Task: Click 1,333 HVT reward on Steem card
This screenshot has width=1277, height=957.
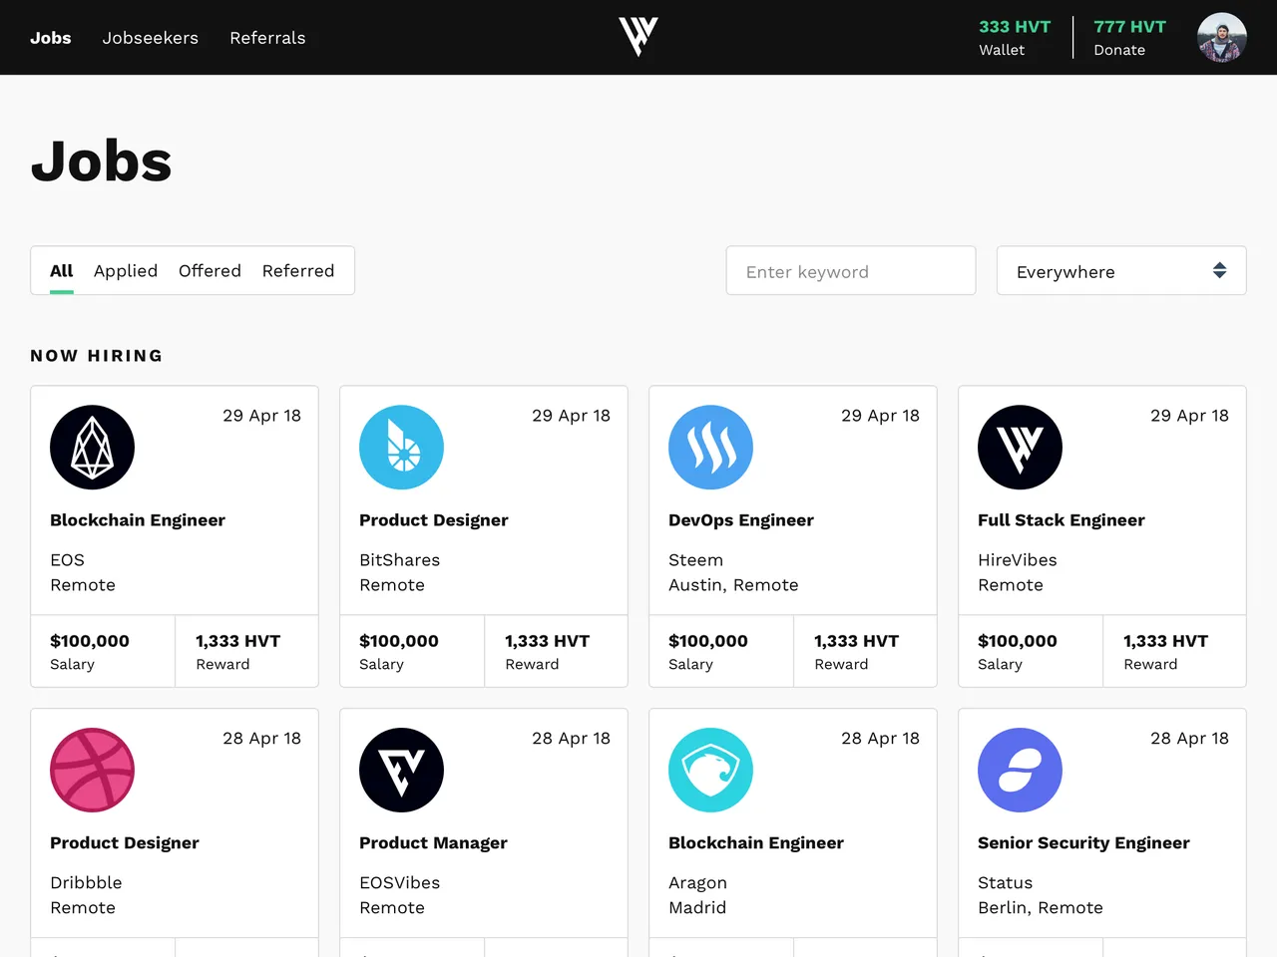Action: (856, 641)
